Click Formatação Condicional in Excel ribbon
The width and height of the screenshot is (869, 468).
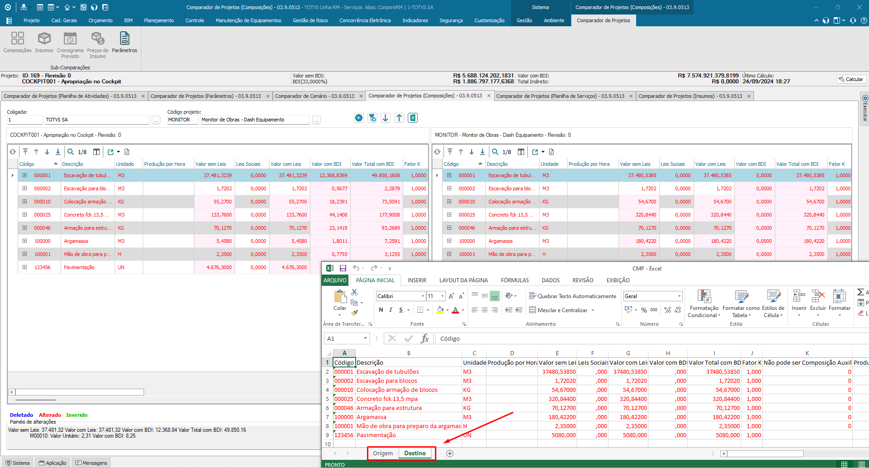click(704, 304)
